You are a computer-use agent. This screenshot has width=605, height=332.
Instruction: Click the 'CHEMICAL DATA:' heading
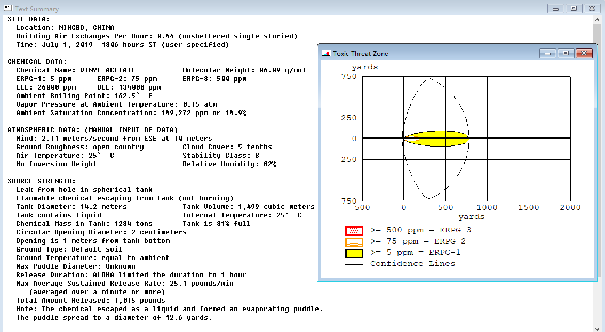37,62
